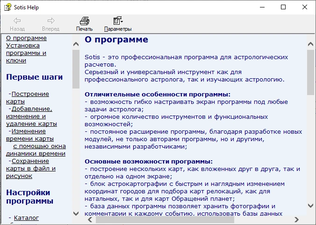Click navigation pane scroll-up arrow
This screenshot has width=316, height=225.
pyautogui.click(x=76, y=44)
